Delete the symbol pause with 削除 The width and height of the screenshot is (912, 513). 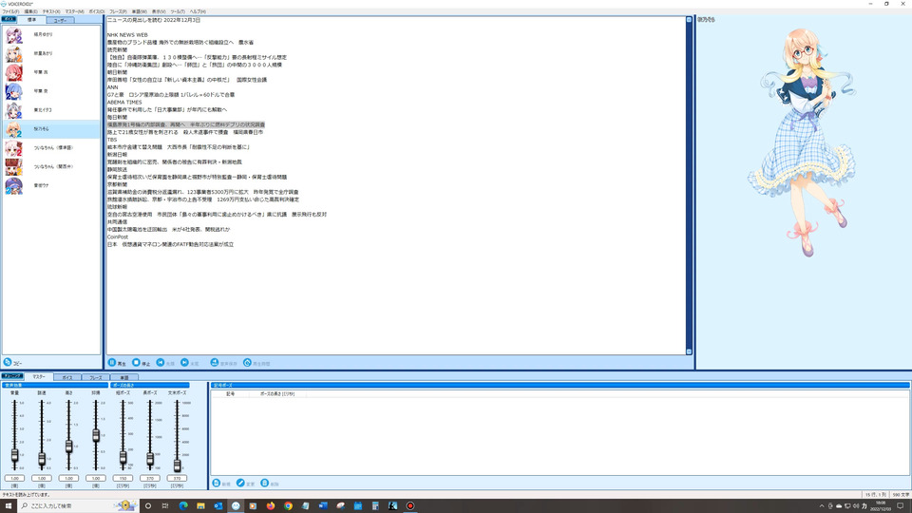point(270,484)
